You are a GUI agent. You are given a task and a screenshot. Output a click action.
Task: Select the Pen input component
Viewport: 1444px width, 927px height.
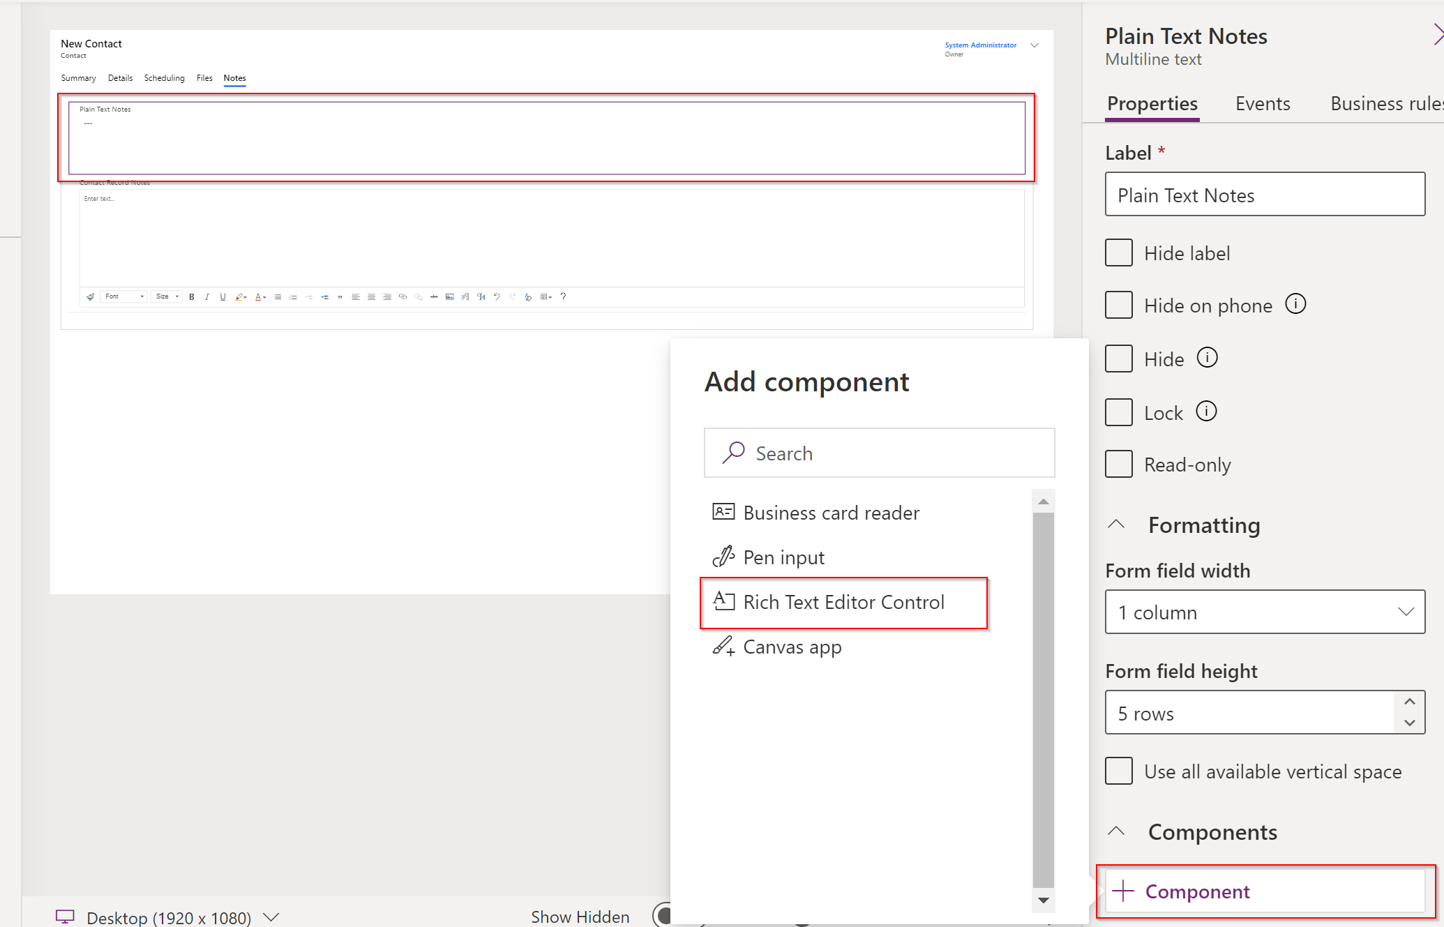pyautogui.click(x=783, y=557)
